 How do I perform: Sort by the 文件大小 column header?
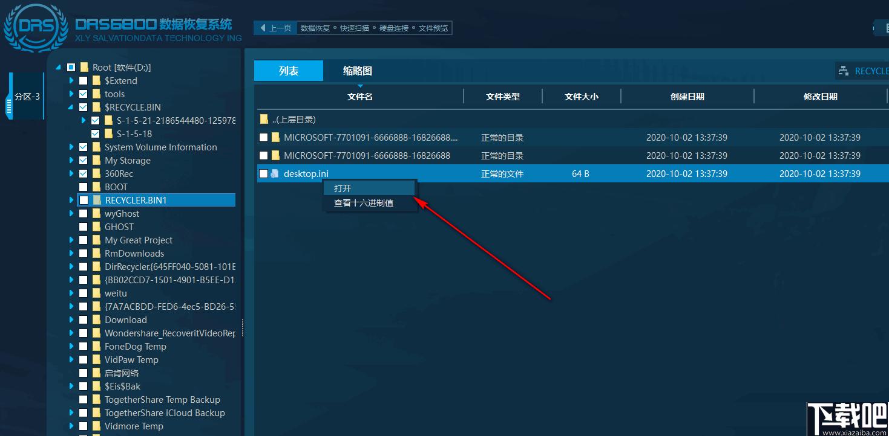(x=582, y=97)
